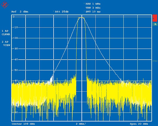The height and width of the screenshot is (126, 158).
Task: Open the RBW 1 MHz setting
Action: click(93, 4)
